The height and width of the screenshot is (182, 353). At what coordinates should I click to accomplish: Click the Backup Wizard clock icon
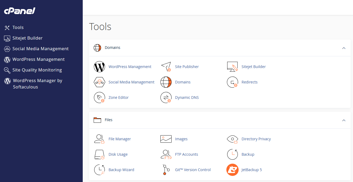pyautogui.click(x=99, y=170)
